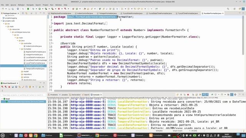
Task: Select LocalTimeFormatter.java in Package Explorer tree
Action: pos(35,63)
